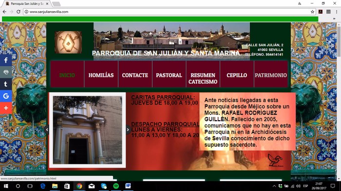View site information icon in address bar
Screen dimensions: 341x191
coord(26,12)
